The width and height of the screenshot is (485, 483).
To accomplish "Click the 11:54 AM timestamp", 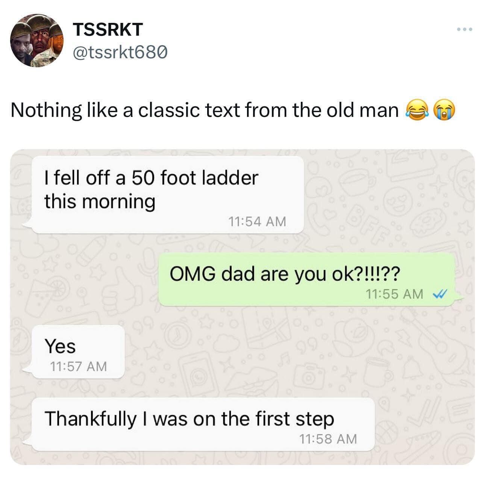I will click(x=257, y=221).
